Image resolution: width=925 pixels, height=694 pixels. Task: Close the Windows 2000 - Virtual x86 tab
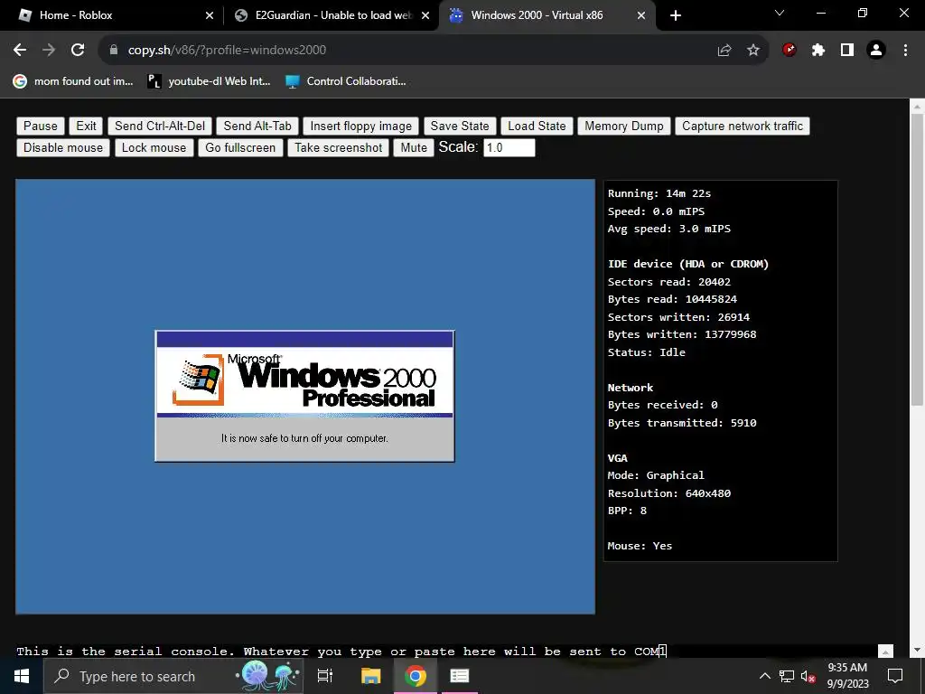point(641,15)
